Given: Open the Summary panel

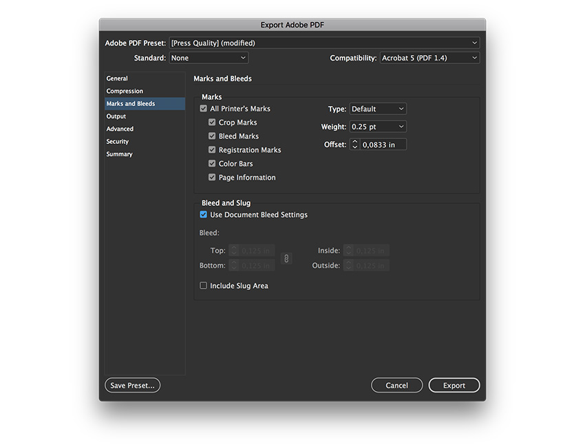Looking at the screenshot, I should pos(119,154).
